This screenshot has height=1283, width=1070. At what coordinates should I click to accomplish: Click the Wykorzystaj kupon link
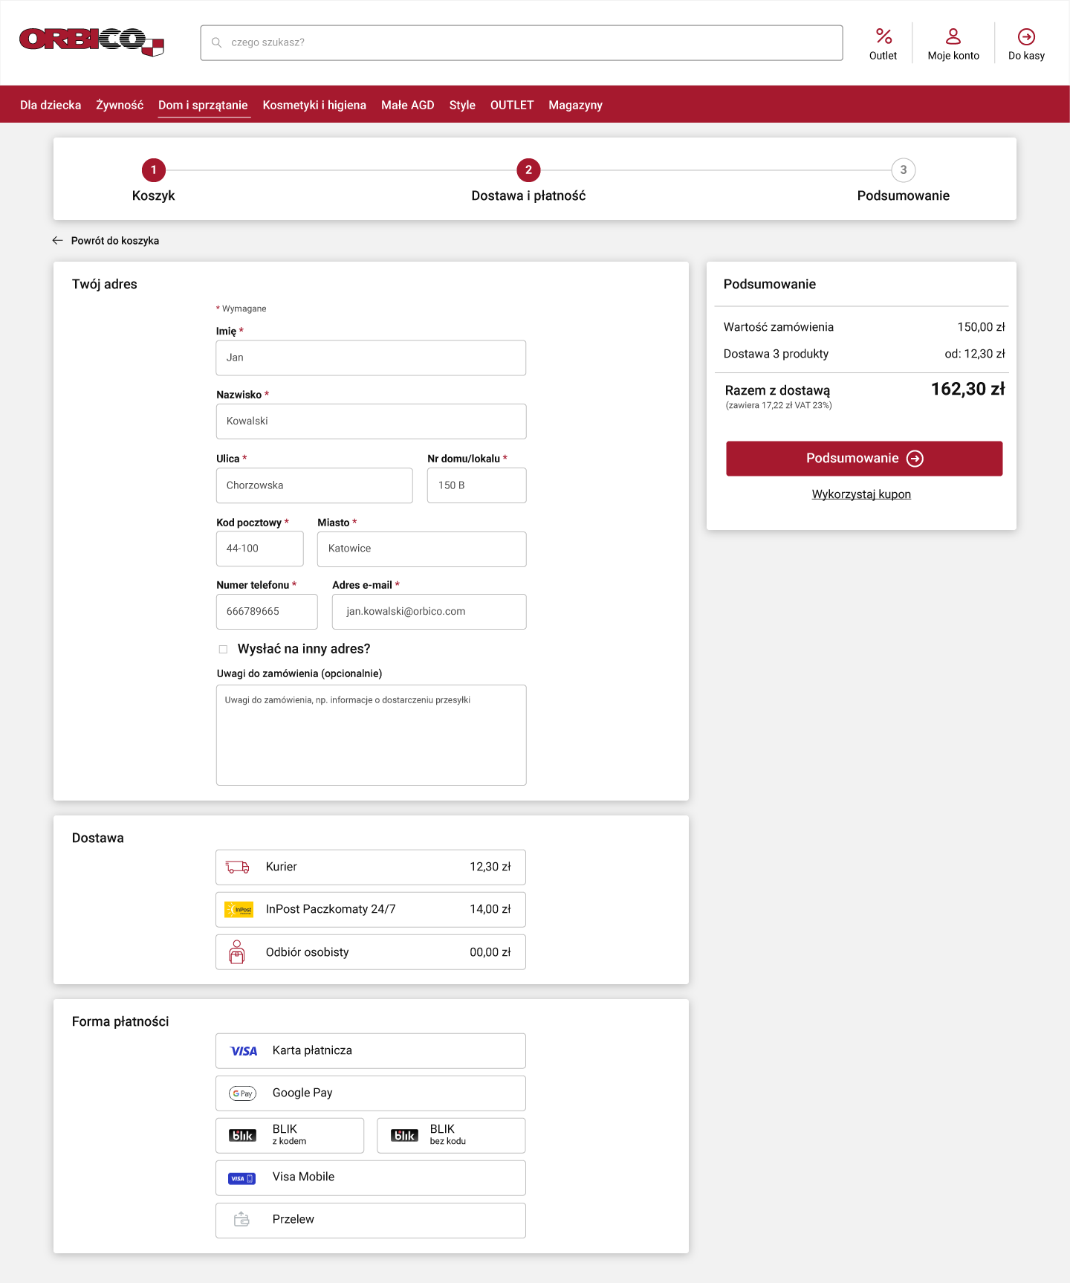coord(861,494)
